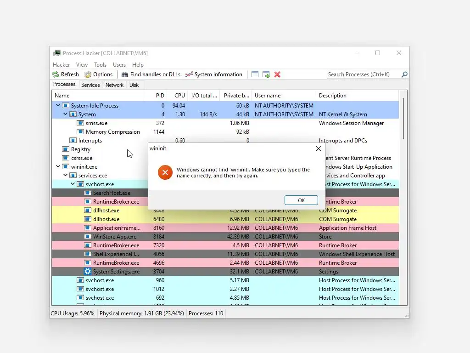This screenshot has height=353, width=470.
Task: Switch to the Network tab
Action: [114, 85]
